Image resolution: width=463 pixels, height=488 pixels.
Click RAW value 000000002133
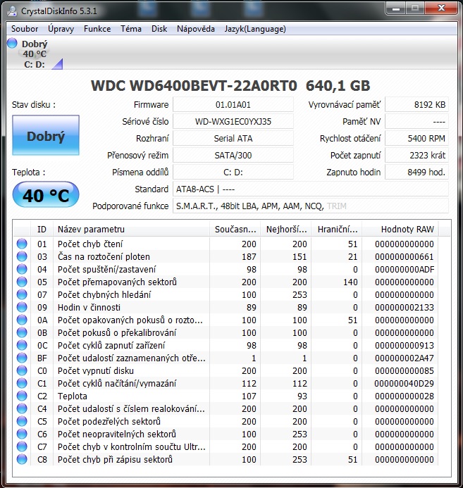click(x=404, y=308)
